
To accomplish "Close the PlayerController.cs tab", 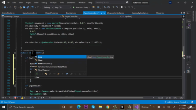I will [x=104, y=13].
